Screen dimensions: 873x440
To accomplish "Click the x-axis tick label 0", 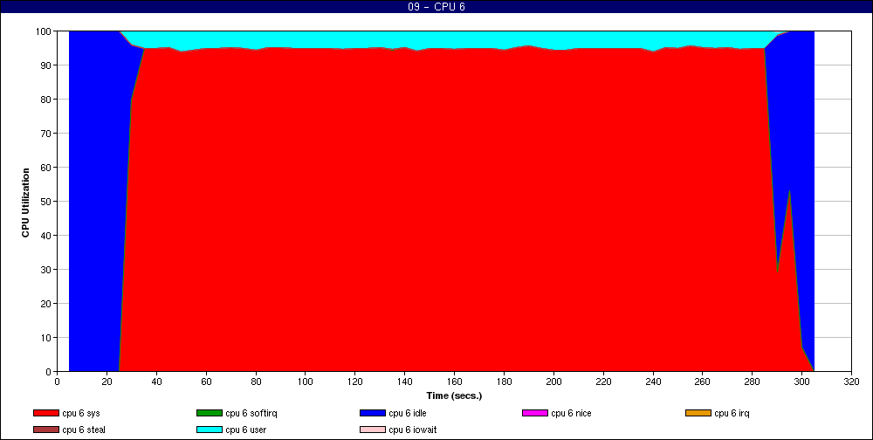I will click(58, 382).
